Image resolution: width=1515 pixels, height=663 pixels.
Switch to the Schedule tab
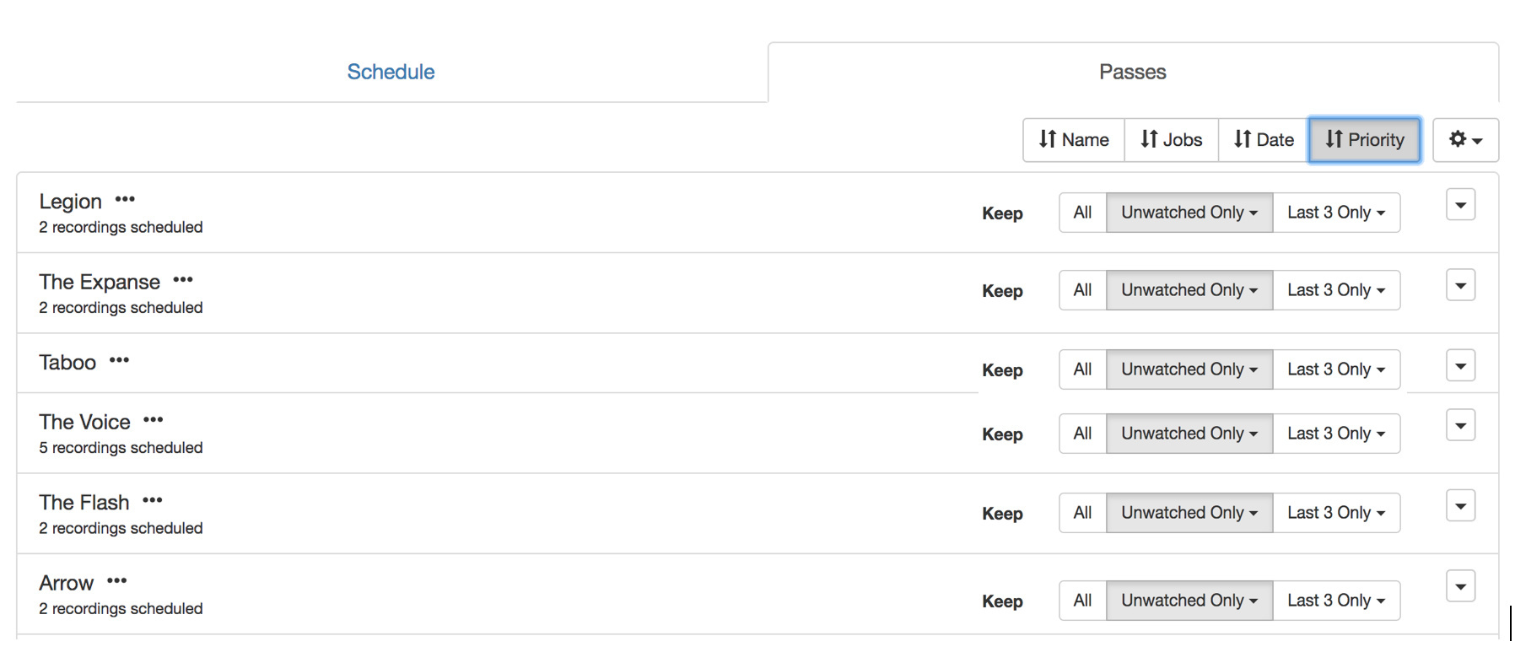pyautogui.click(x=391, y=73)
